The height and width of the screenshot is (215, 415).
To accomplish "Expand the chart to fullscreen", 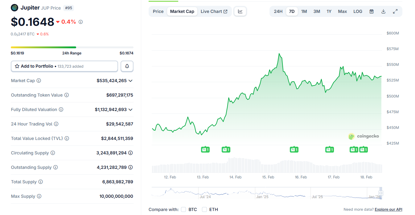I will pyautogui.click(x=395, y=11).
